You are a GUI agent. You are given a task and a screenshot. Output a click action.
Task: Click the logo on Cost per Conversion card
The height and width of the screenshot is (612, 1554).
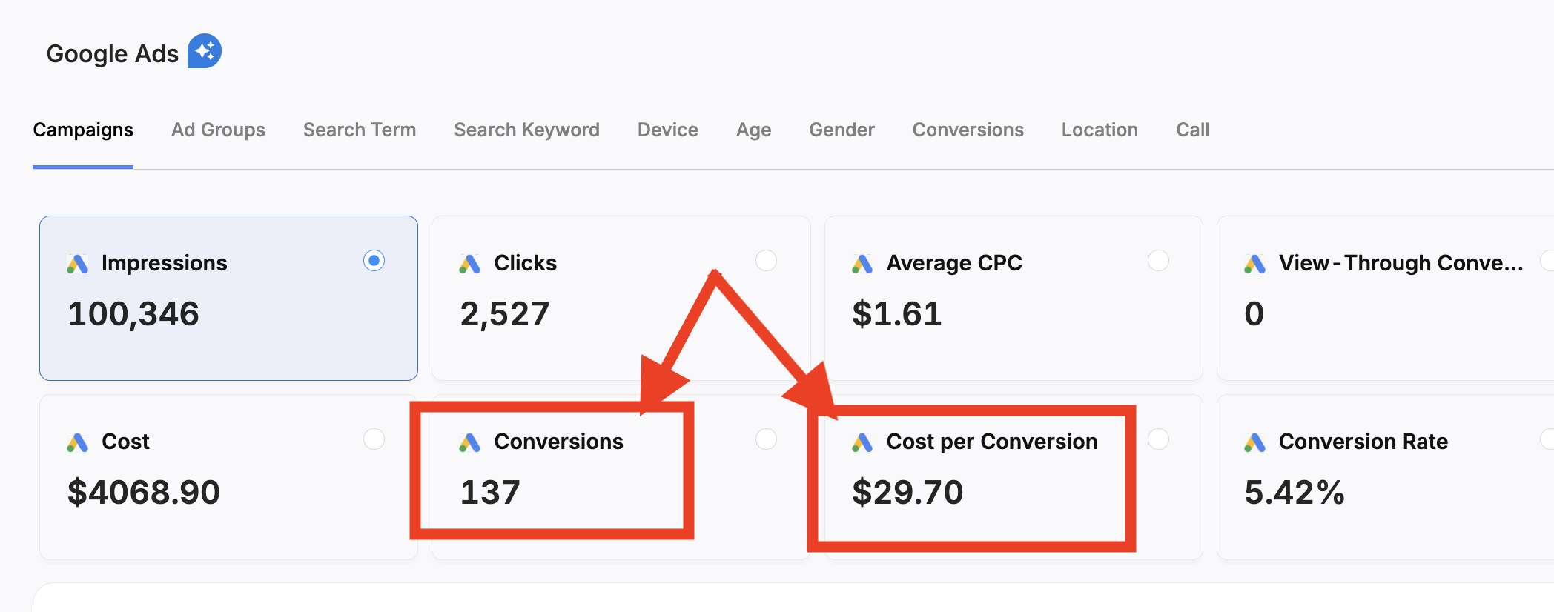coord(862,442)
